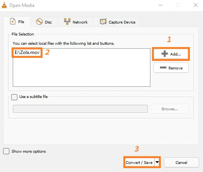203x172 pixels.
Task: Click the Capture Device icon
Action: point(103,22)
